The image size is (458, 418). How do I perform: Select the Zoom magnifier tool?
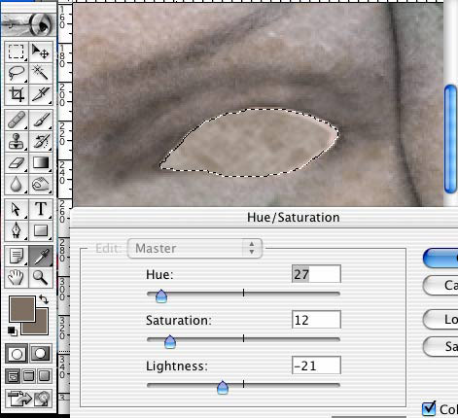pyautogui.click(x=41, y=277)
